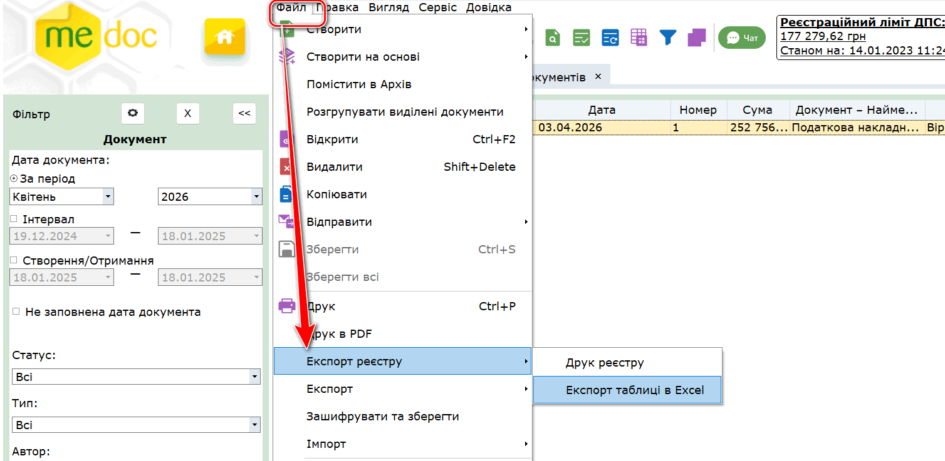Tick the 'Створення/Отримання' checkbox
Image resolution: width=945 pixels, height=461 pixels.
click(14, 261)
